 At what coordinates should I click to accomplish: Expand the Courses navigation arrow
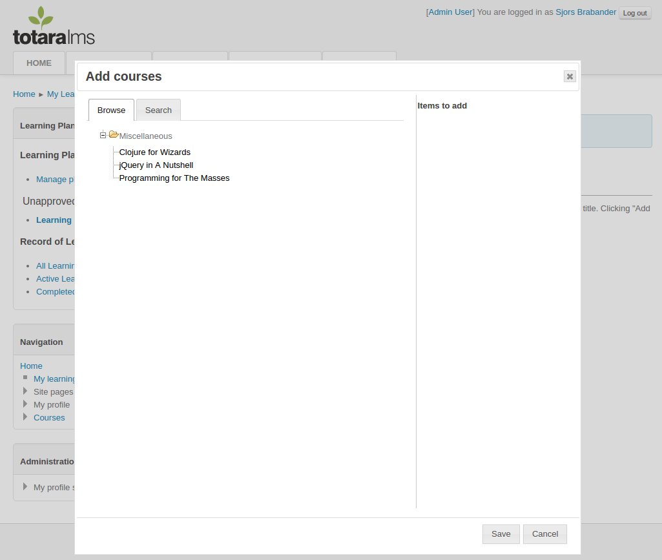pyautogui.click(x=25, y=417)
